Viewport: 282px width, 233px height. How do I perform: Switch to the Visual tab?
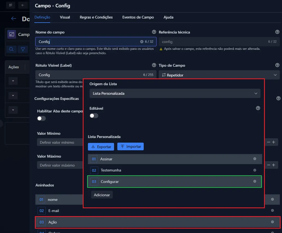[x=65, y=17]
